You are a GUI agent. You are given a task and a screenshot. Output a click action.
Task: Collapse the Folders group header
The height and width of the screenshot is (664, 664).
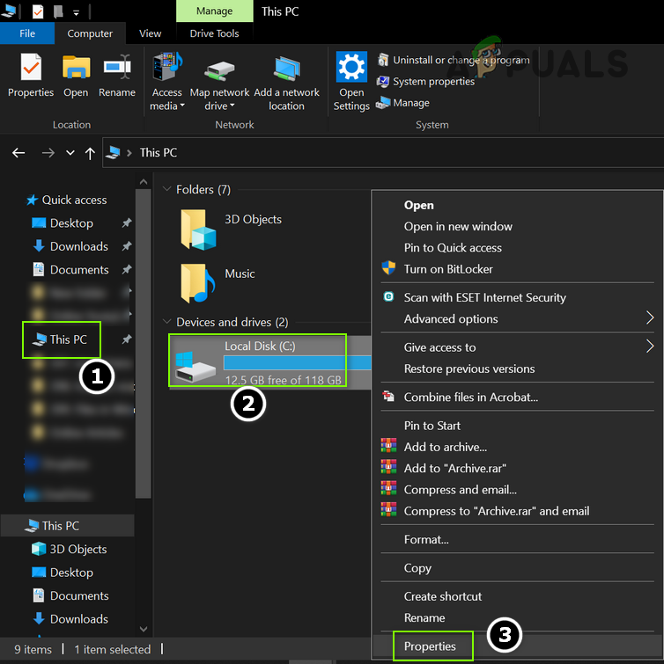[x=168, y=190]
